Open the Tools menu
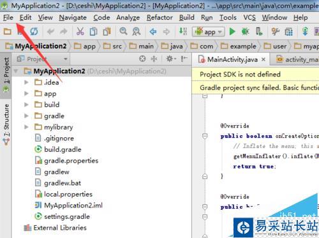This screenshot has width=319, height=238. [228, 17]
